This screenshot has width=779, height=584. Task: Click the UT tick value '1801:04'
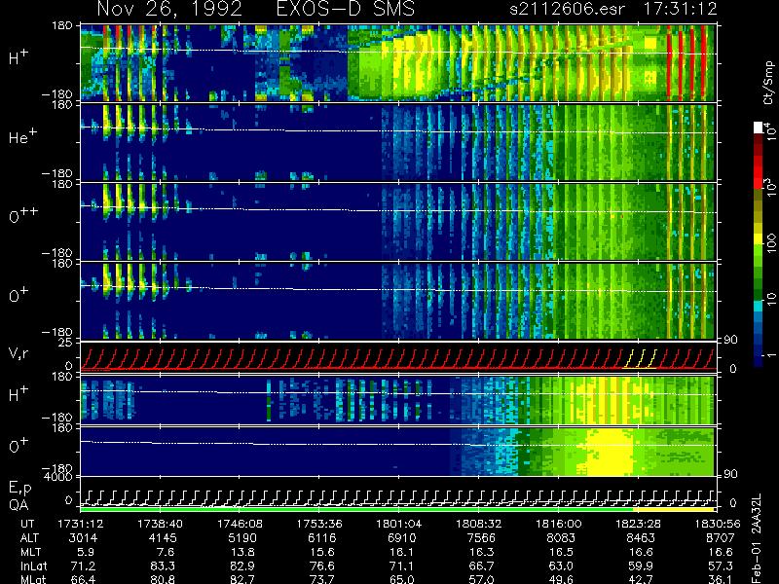click(x=398, y=524)
